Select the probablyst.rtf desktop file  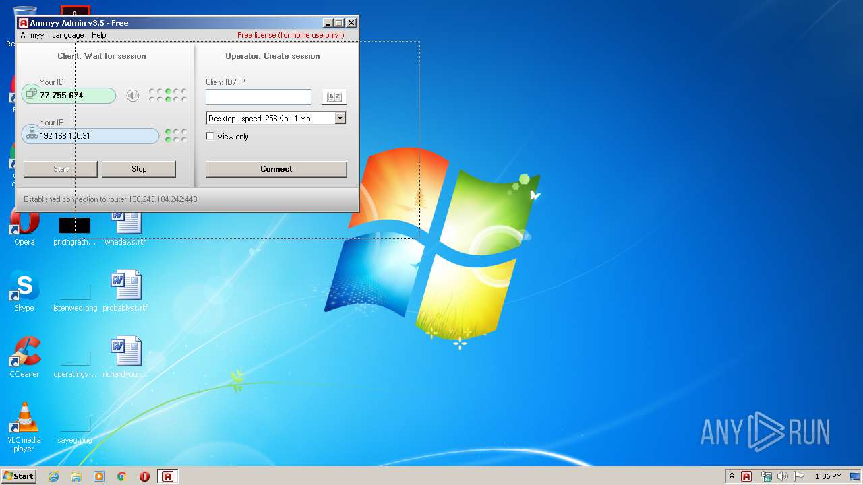[125, 292]
